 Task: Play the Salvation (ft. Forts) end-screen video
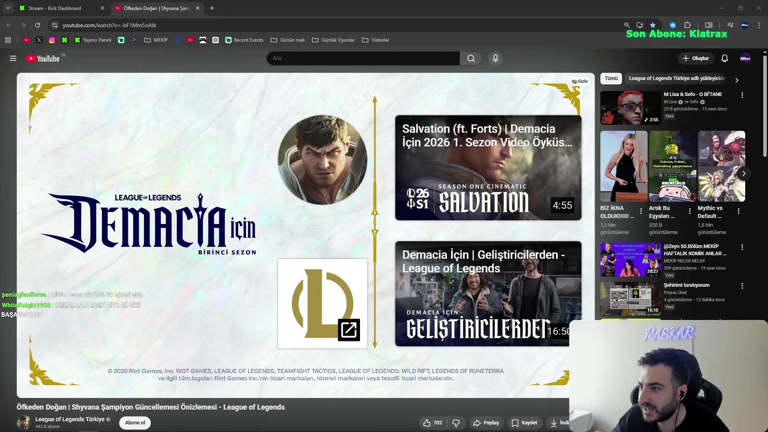488,168
